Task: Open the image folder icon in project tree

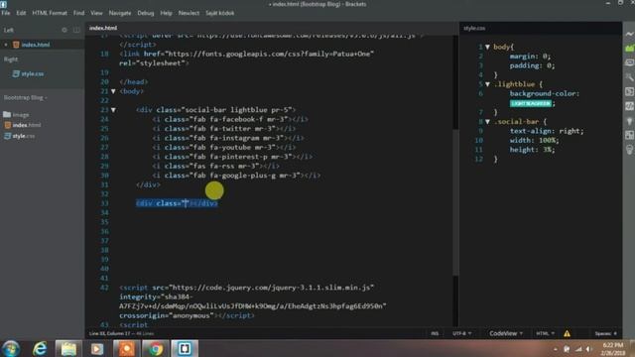Action: [x=7, y=115]
